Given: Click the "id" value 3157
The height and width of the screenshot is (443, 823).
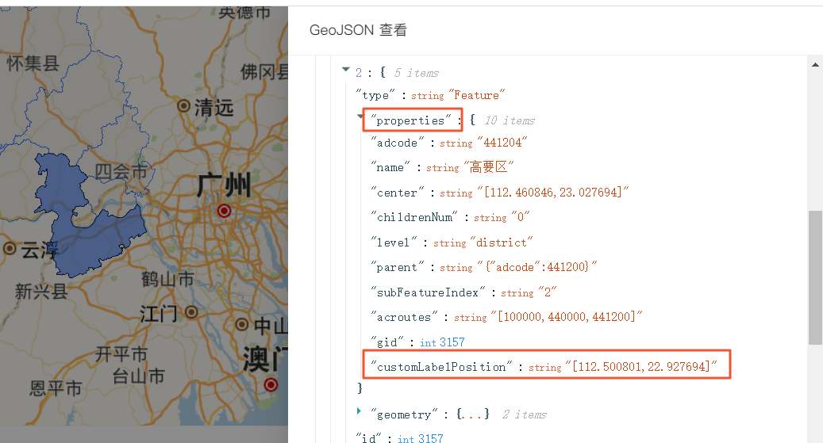Looking at the screenshot, I should [430, 437].
